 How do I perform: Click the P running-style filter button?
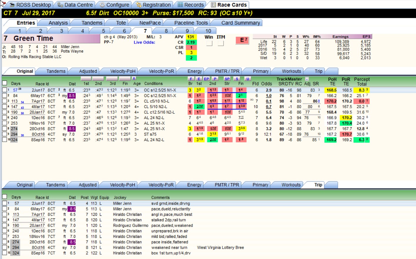(x=215, y=78)
